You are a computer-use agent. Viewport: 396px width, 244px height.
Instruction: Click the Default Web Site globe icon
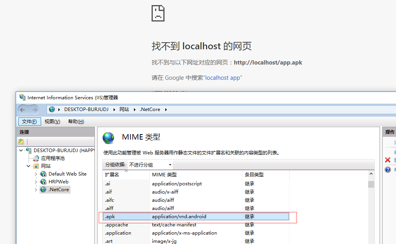click(43, 174)
